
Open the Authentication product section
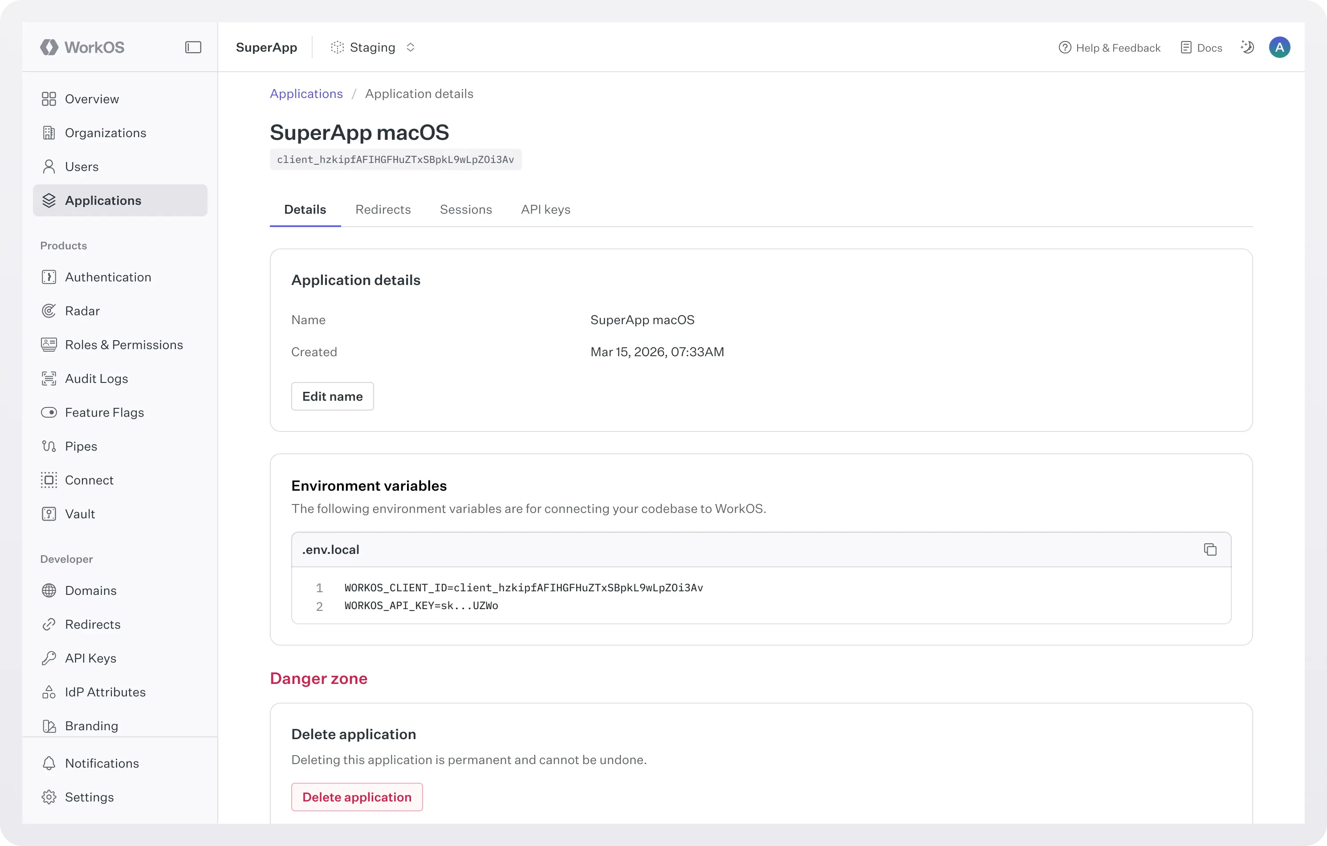(108, 277)
